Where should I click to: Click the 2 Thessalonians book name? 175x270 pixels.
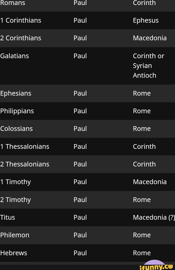(x=25, y=164)
